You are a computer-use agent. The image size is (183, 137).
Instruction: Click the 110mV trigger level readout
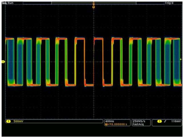176,122
